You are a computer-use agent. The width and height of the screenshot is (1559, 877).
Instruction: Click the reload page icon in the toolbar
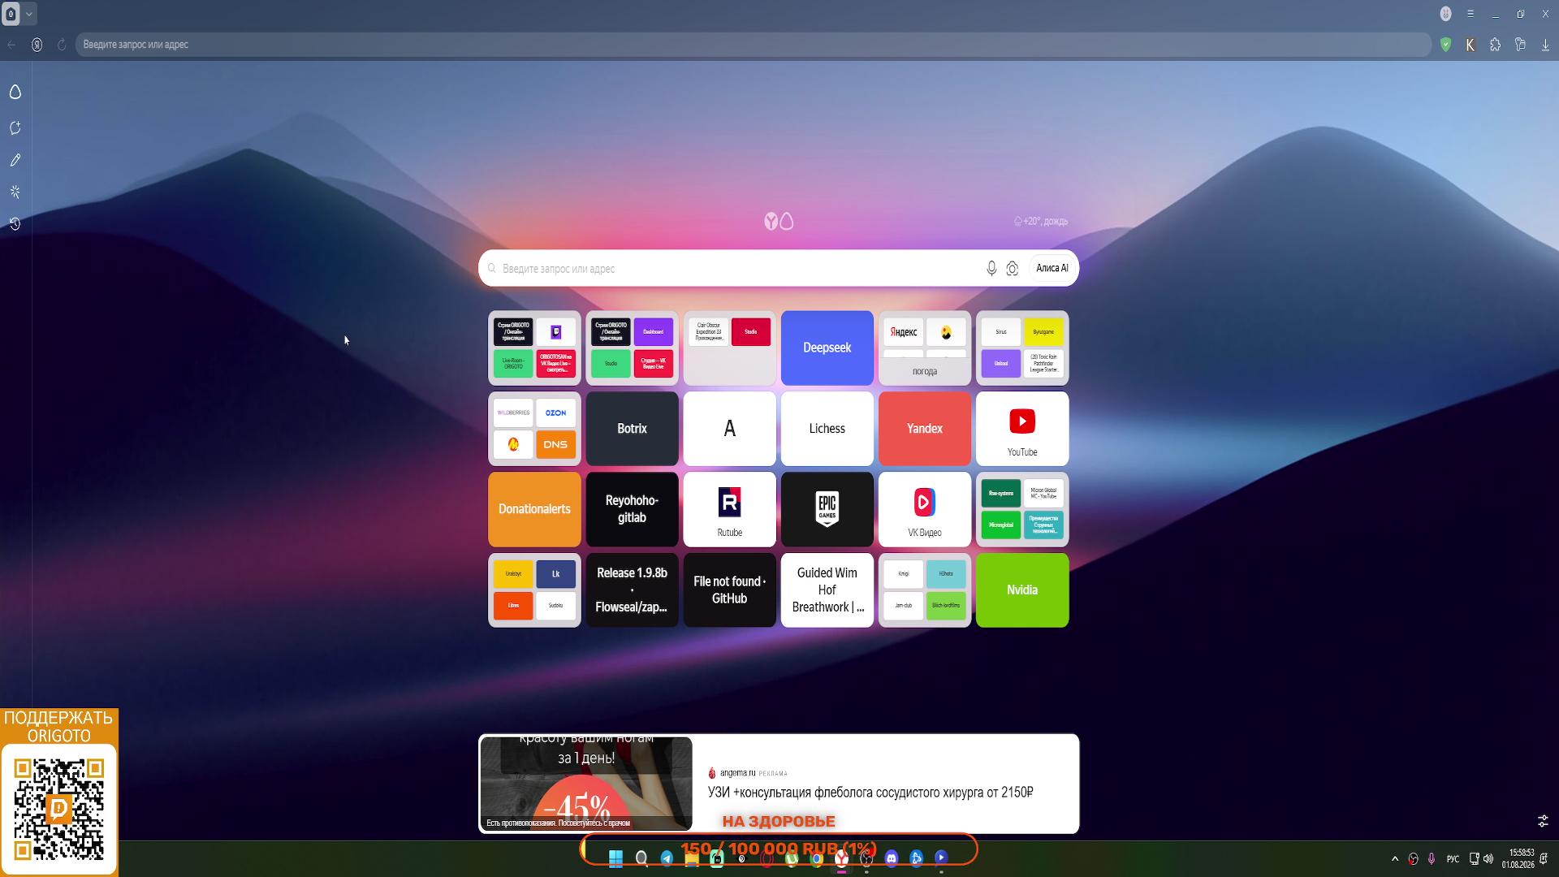(62, 45)
